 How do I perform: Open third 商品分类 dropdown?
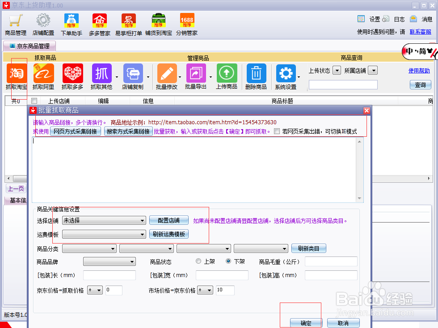click(x=204, y=248)
